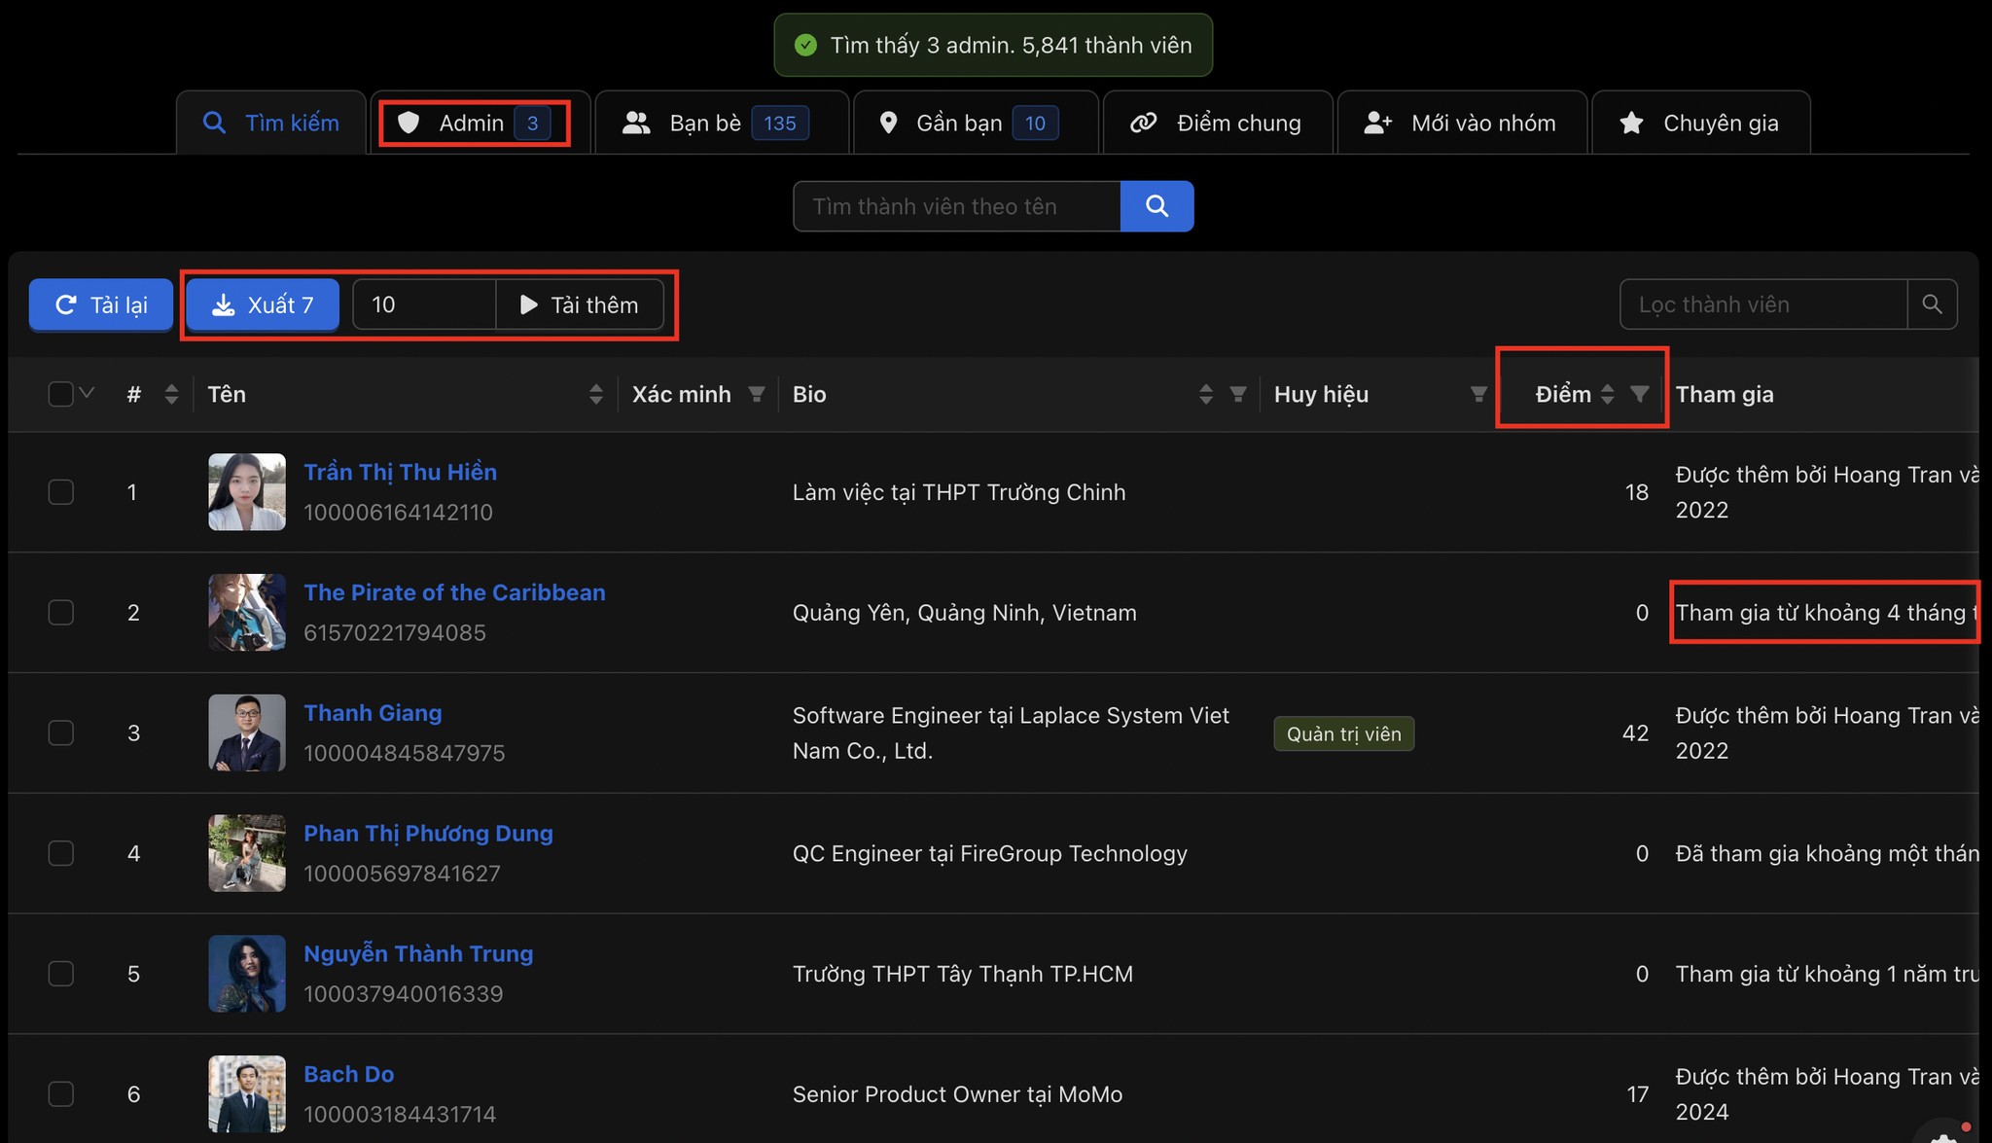Click Nguyễn Thành Trung avatar thumbnail
The image size is (1992, 1143).
247,974
